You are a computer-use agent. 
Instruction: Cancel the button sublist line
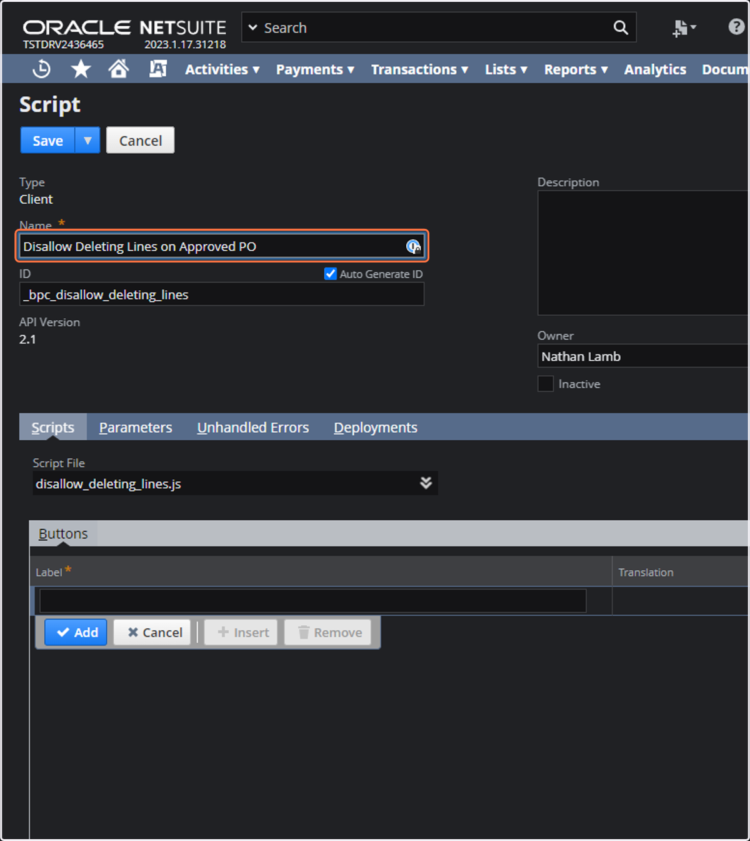pyautogui.click(x=152, y=632)
